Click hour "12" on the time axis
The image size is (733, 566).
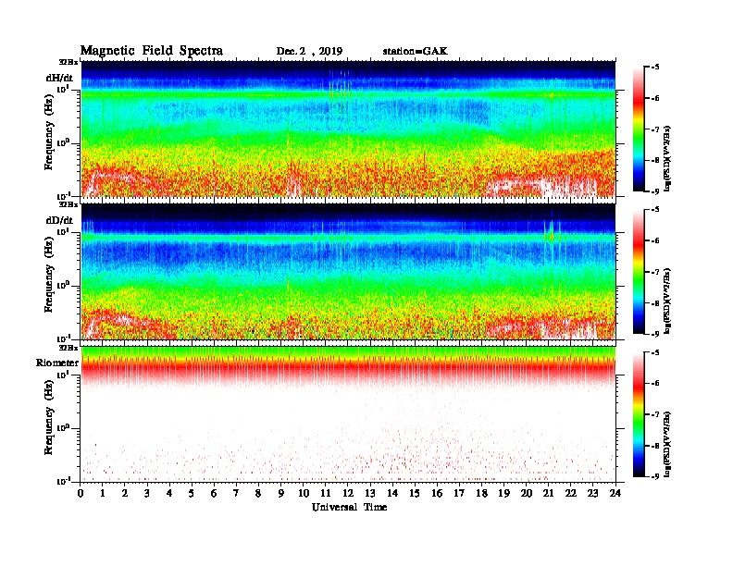348,494
